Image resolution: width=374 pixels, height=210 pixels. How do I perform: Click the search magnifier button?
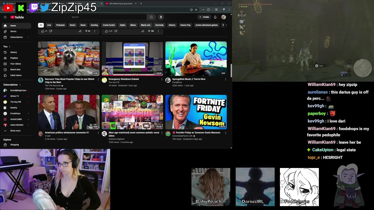151,17
